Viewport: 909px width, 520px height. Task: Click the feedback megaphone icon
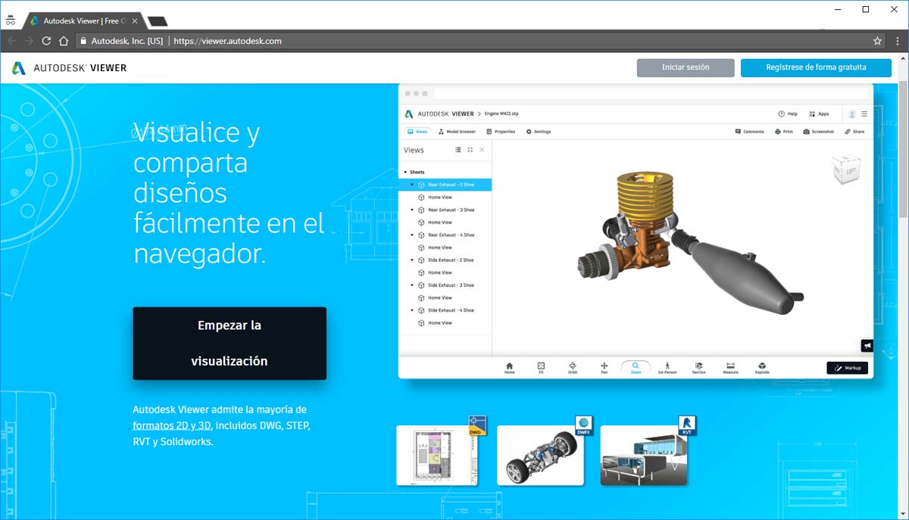(x=867, y=346)
